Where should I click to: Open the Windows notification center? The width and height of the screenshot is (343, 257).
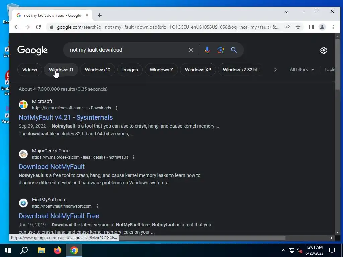pos(332,250)
